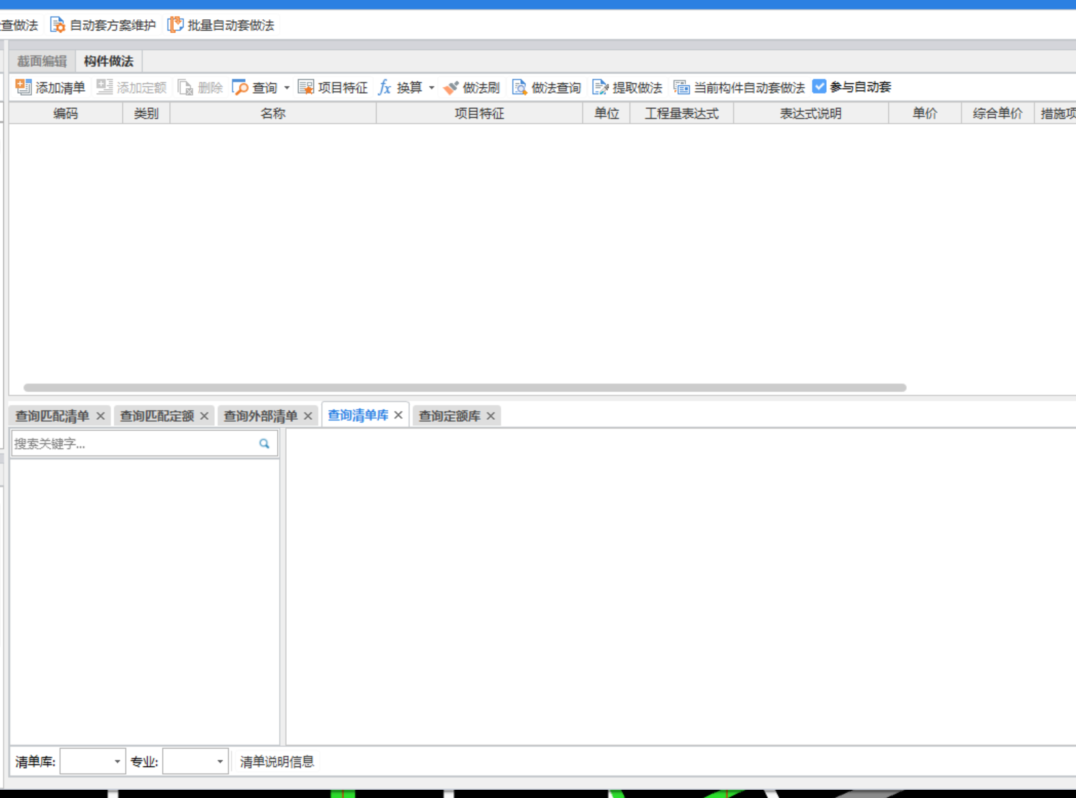The height and width of the screenshot is (798, 1076).
Task: Click the 提取做法 text label
Action: point(637,88)
